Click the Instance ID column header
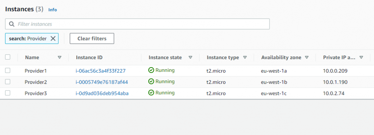The width and height of the screenshot is (374, 135). click(89, 57)
